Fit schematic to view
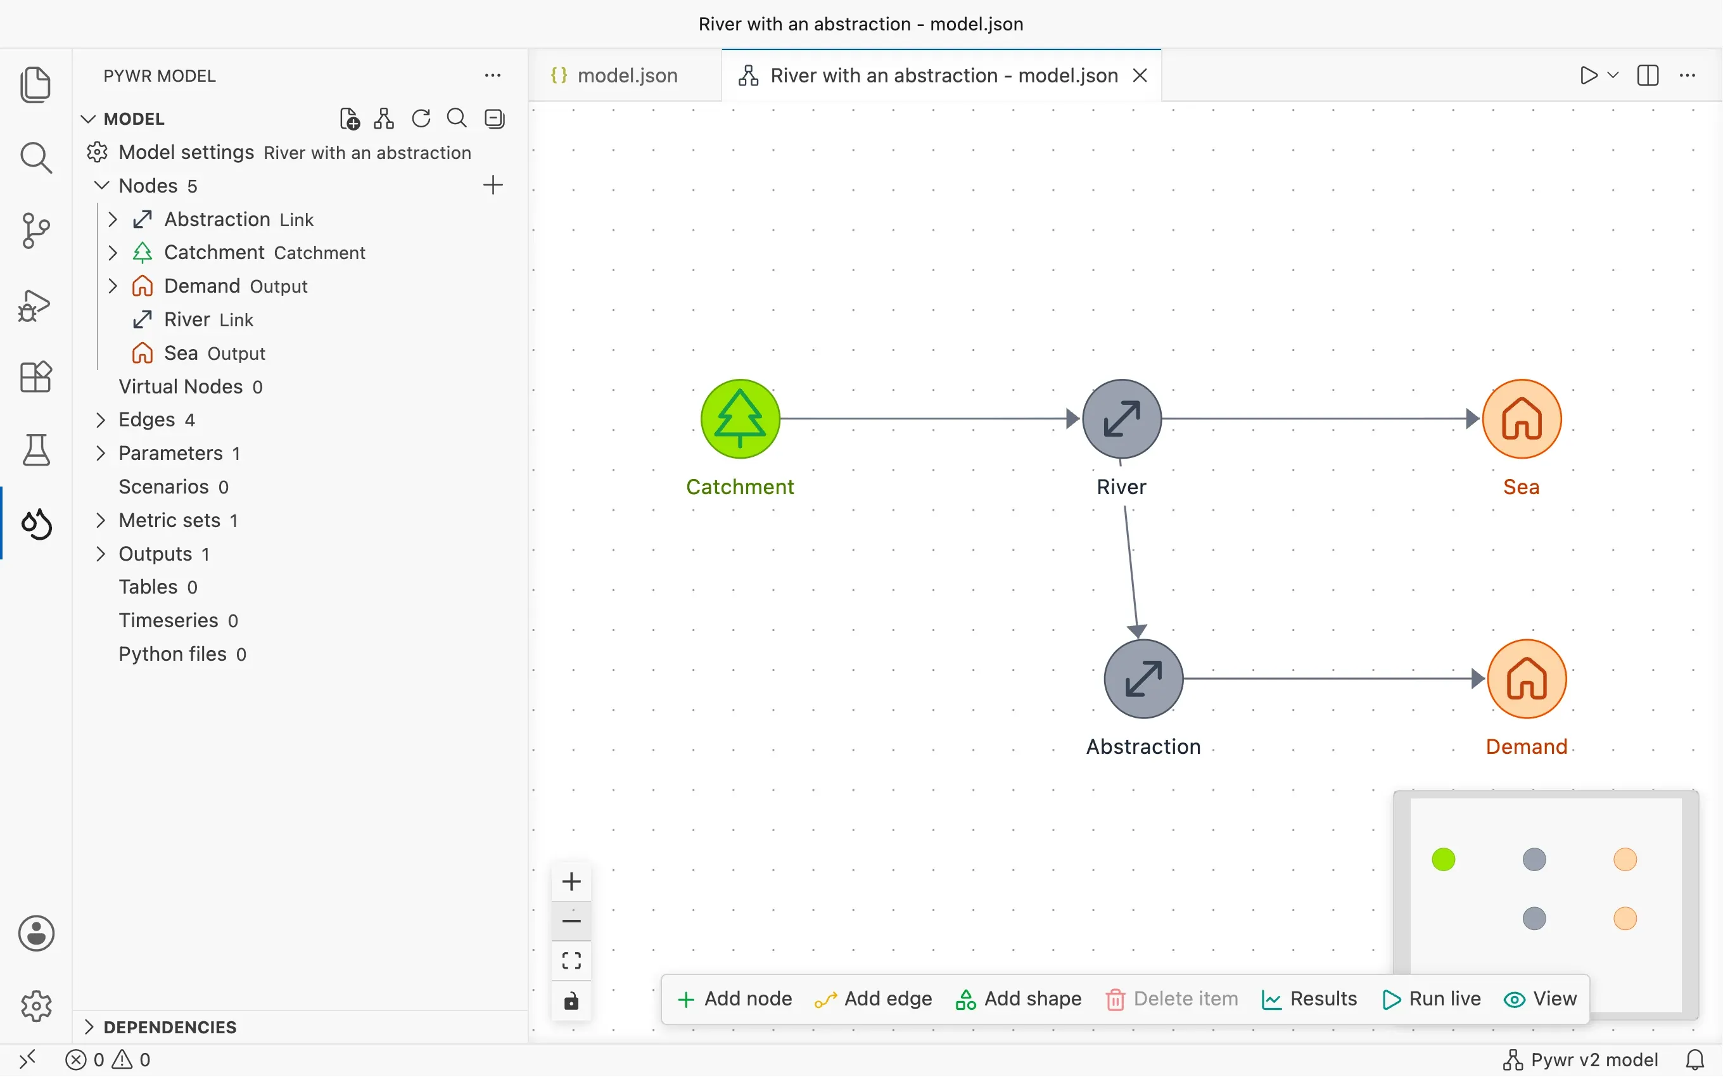The width and height of the screenshot is (1723, 1077). point(571,961)
